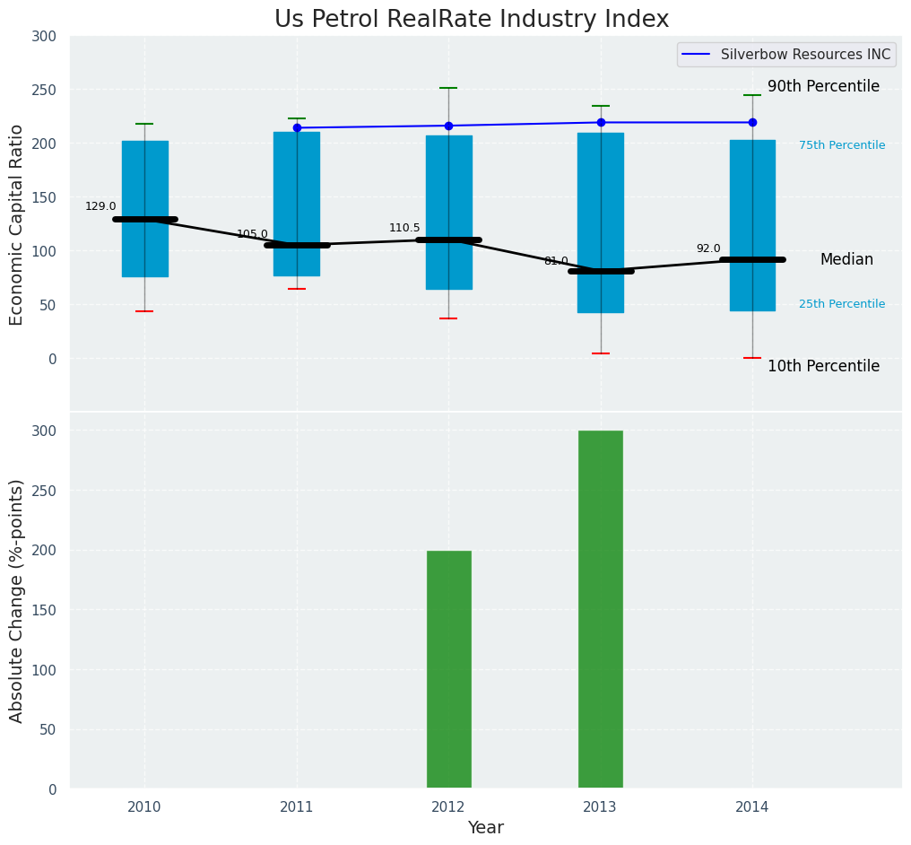This screenshot has height=845, width=911.
Task: Click the 2010 black median marker
Action: pos(145,220)
